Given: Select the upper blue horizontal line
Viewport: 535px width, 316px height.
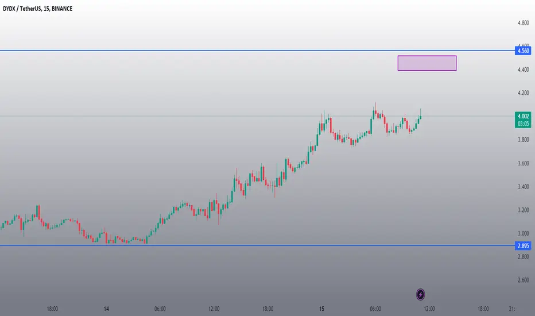Looking at the screenshot, I should [x=257, y=51].
